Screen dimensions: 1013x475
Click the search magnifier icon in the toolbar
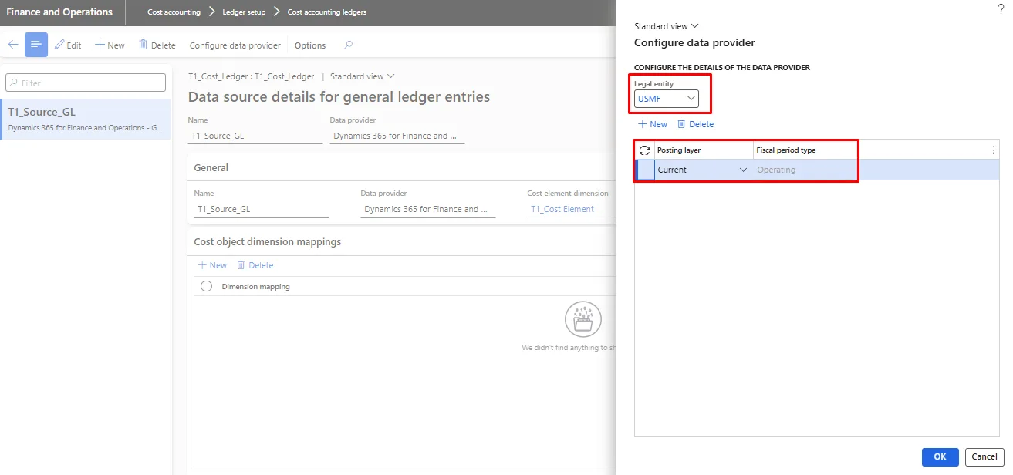coord(348,45)
